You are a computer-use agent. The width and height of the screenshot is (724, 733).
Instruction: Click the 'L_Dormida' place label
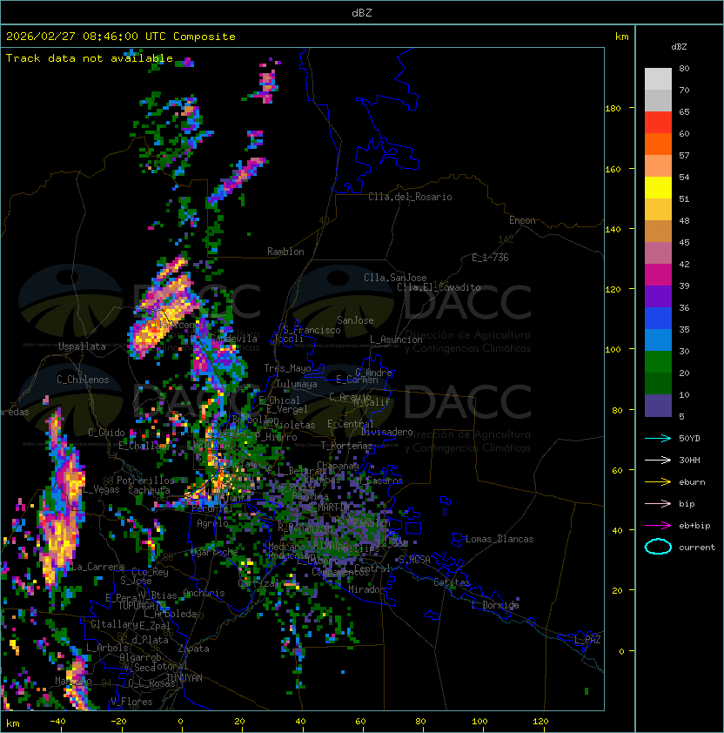495,605
